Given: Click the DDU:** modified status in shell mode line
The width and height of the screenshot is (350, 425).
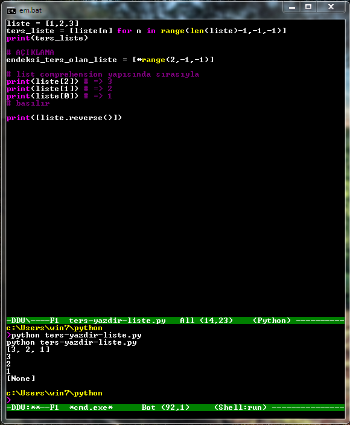Looking at the screenshot, I should tap(23, 407).
